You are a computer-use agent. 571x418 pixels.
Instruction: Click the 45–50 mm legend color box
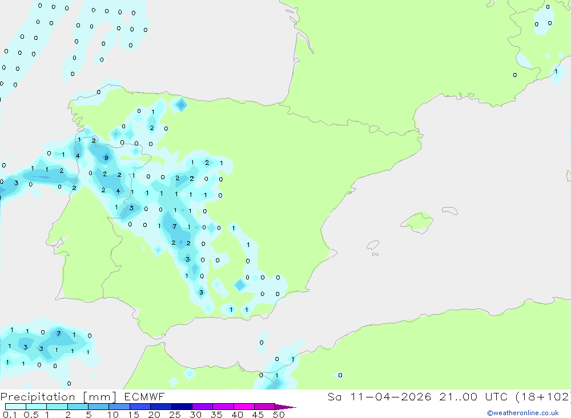tap(265, 407)
